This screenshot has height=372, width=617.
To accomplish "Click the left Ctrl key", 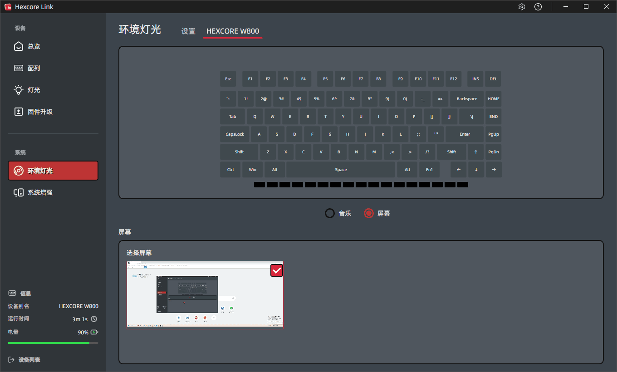I will point(230,170).
